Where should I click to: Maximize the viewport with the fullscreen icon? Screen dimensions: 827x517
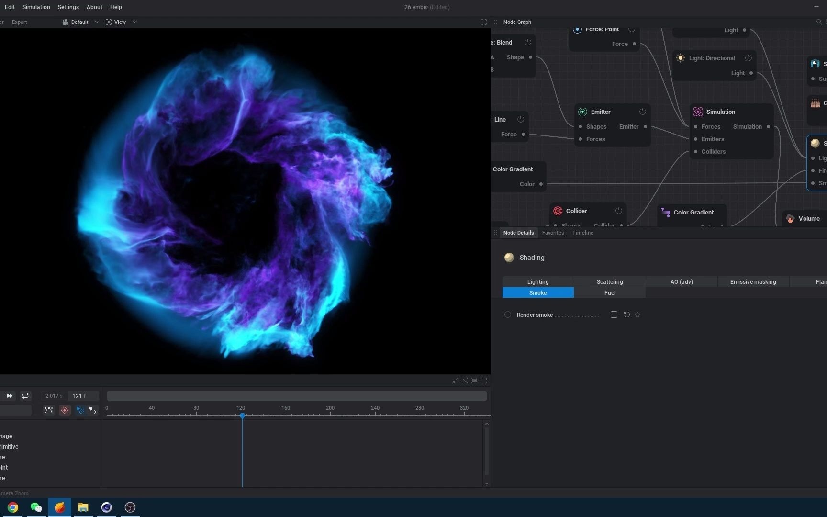click(483, 22)
